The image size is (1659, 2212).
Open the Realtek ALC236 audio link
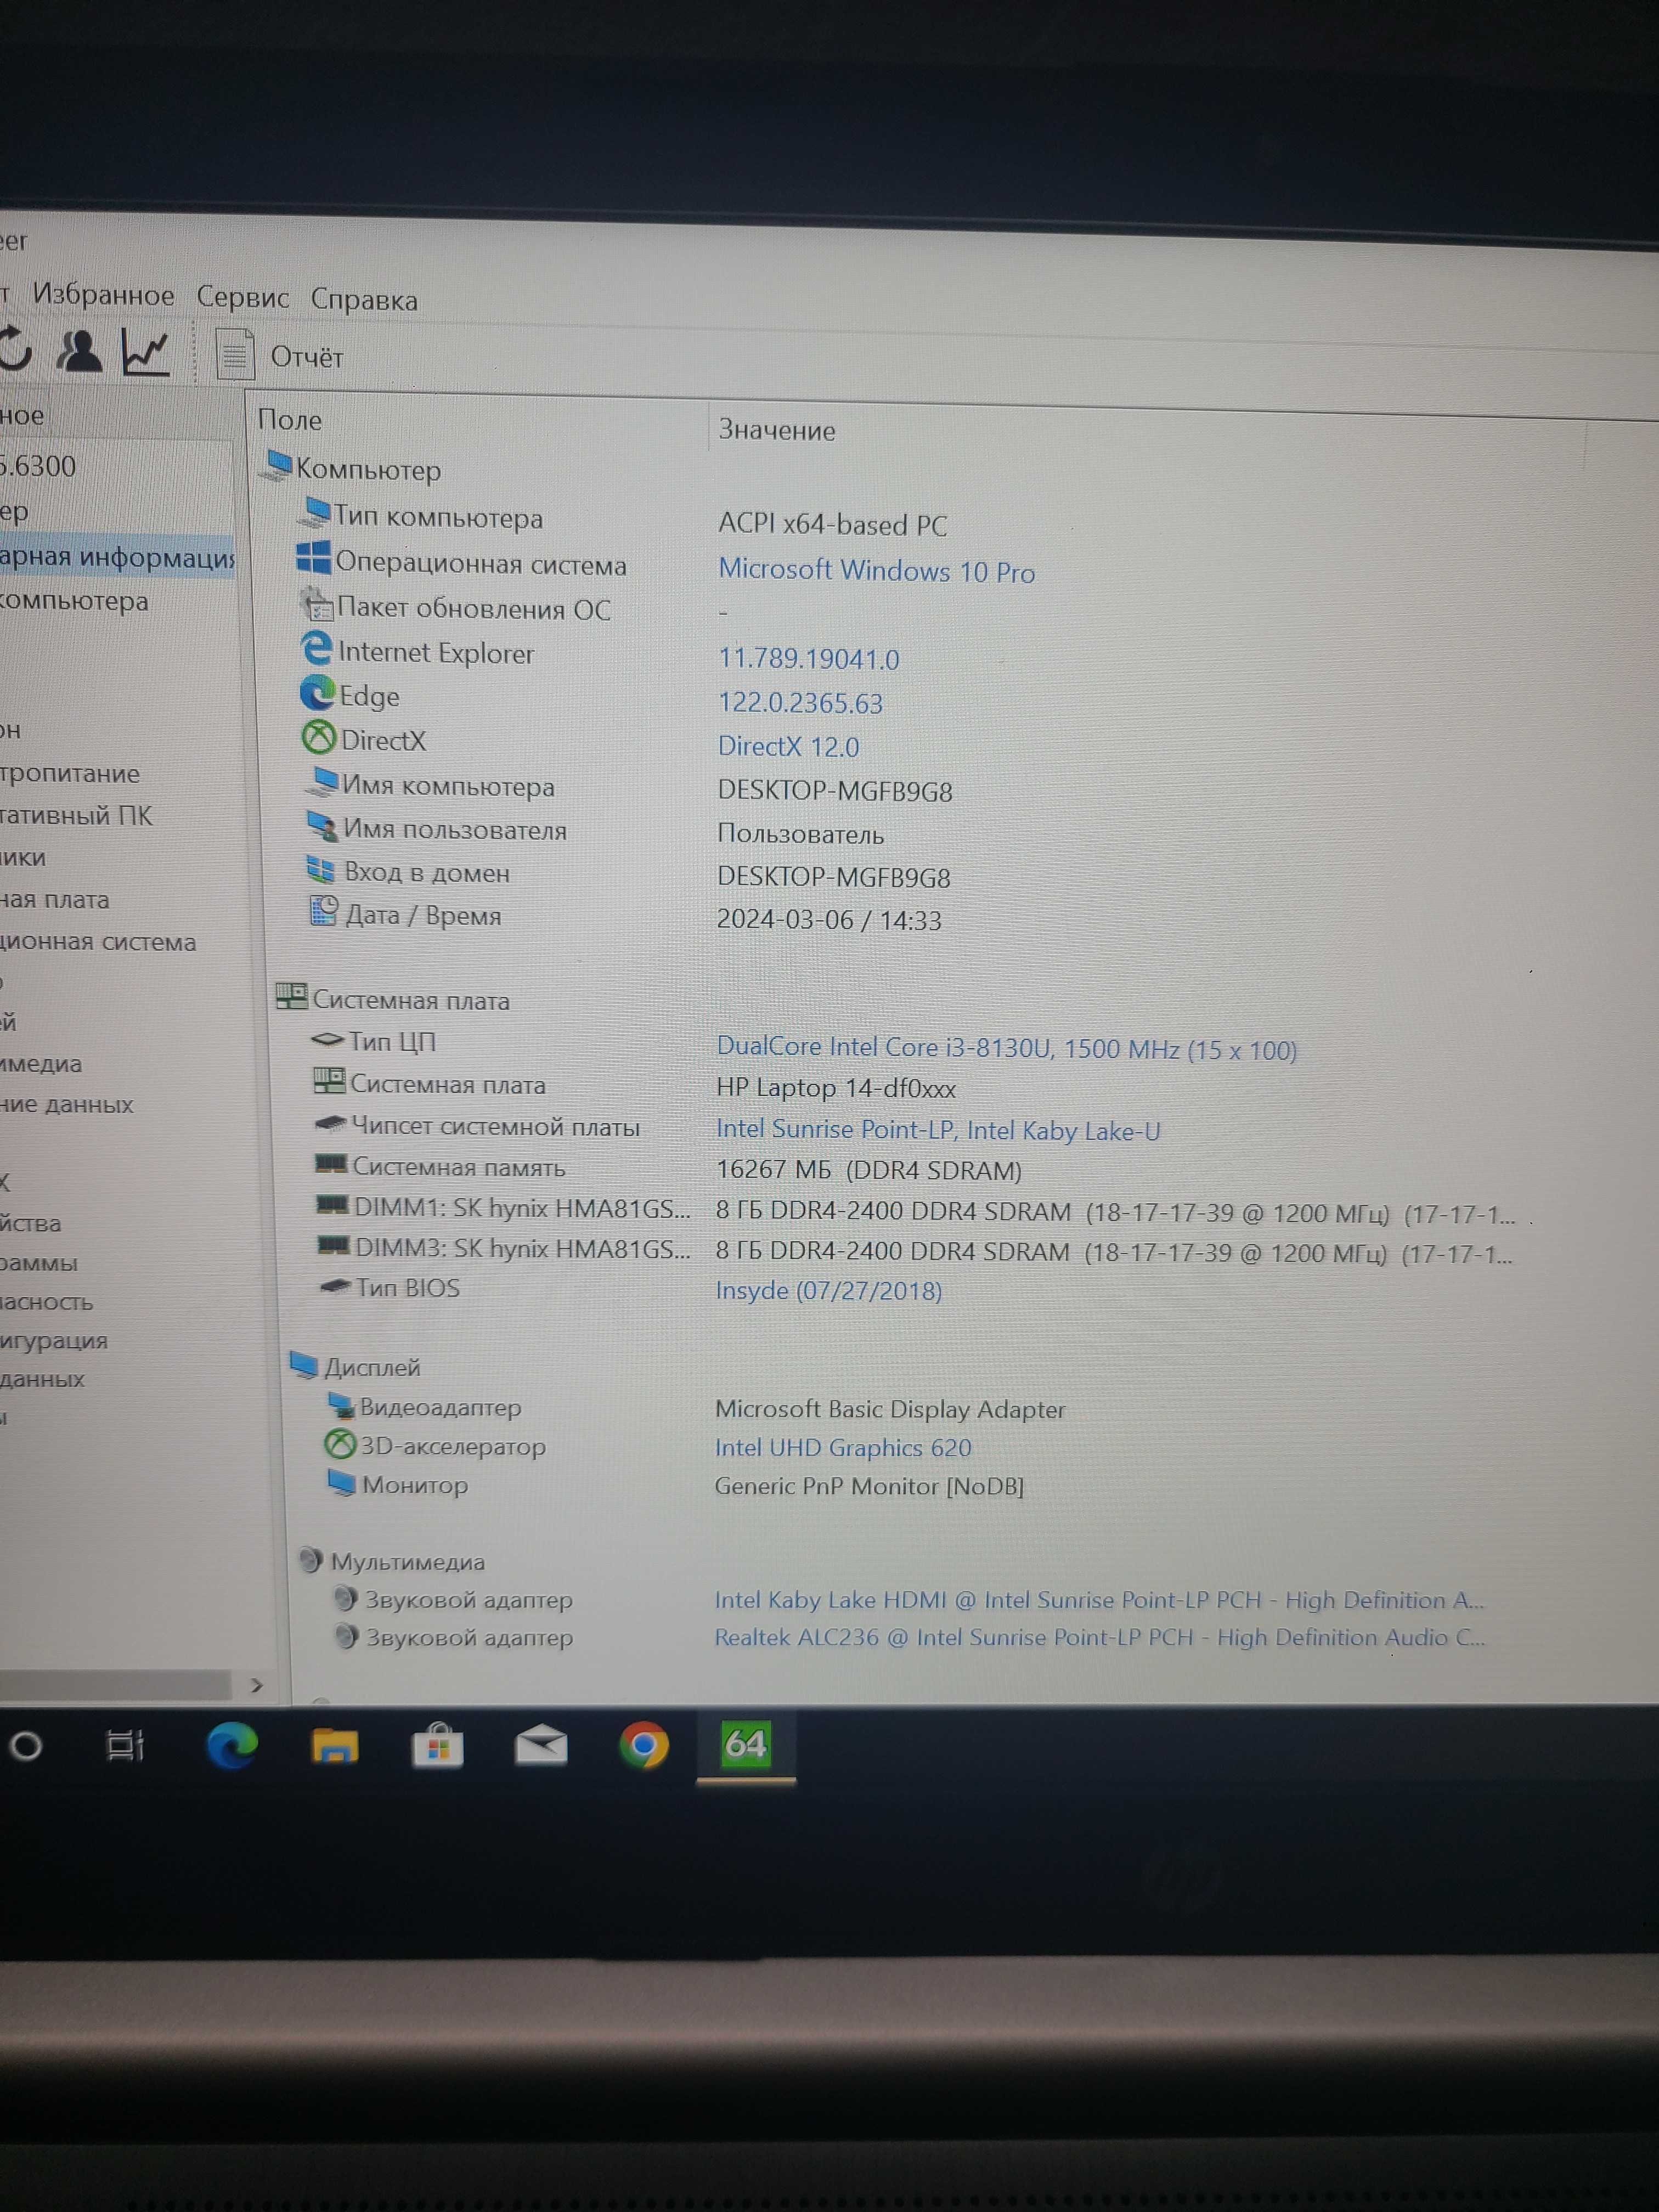click(x=1099, y=1637)
